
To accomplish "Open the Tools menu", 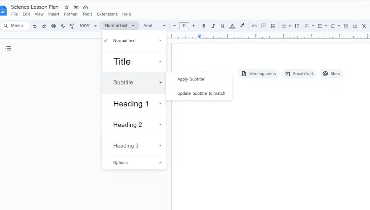I will pos(87,14).
